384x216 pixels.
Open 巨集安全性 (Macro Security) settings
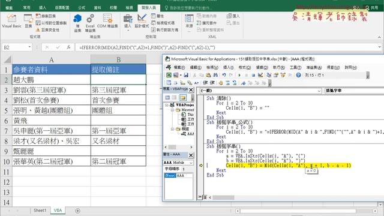48,30
